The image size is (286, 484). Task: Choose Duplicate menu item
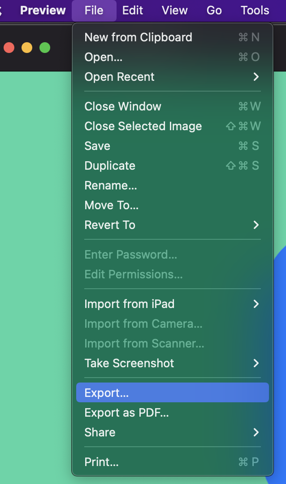click(x=173, y=166)
